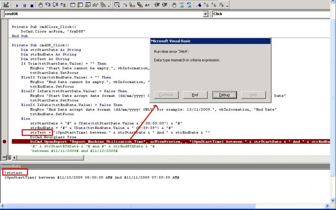Click vertical scrollbar down arrow at right
Viewport: 336px width, 210px height.
(x=333, y=200)
